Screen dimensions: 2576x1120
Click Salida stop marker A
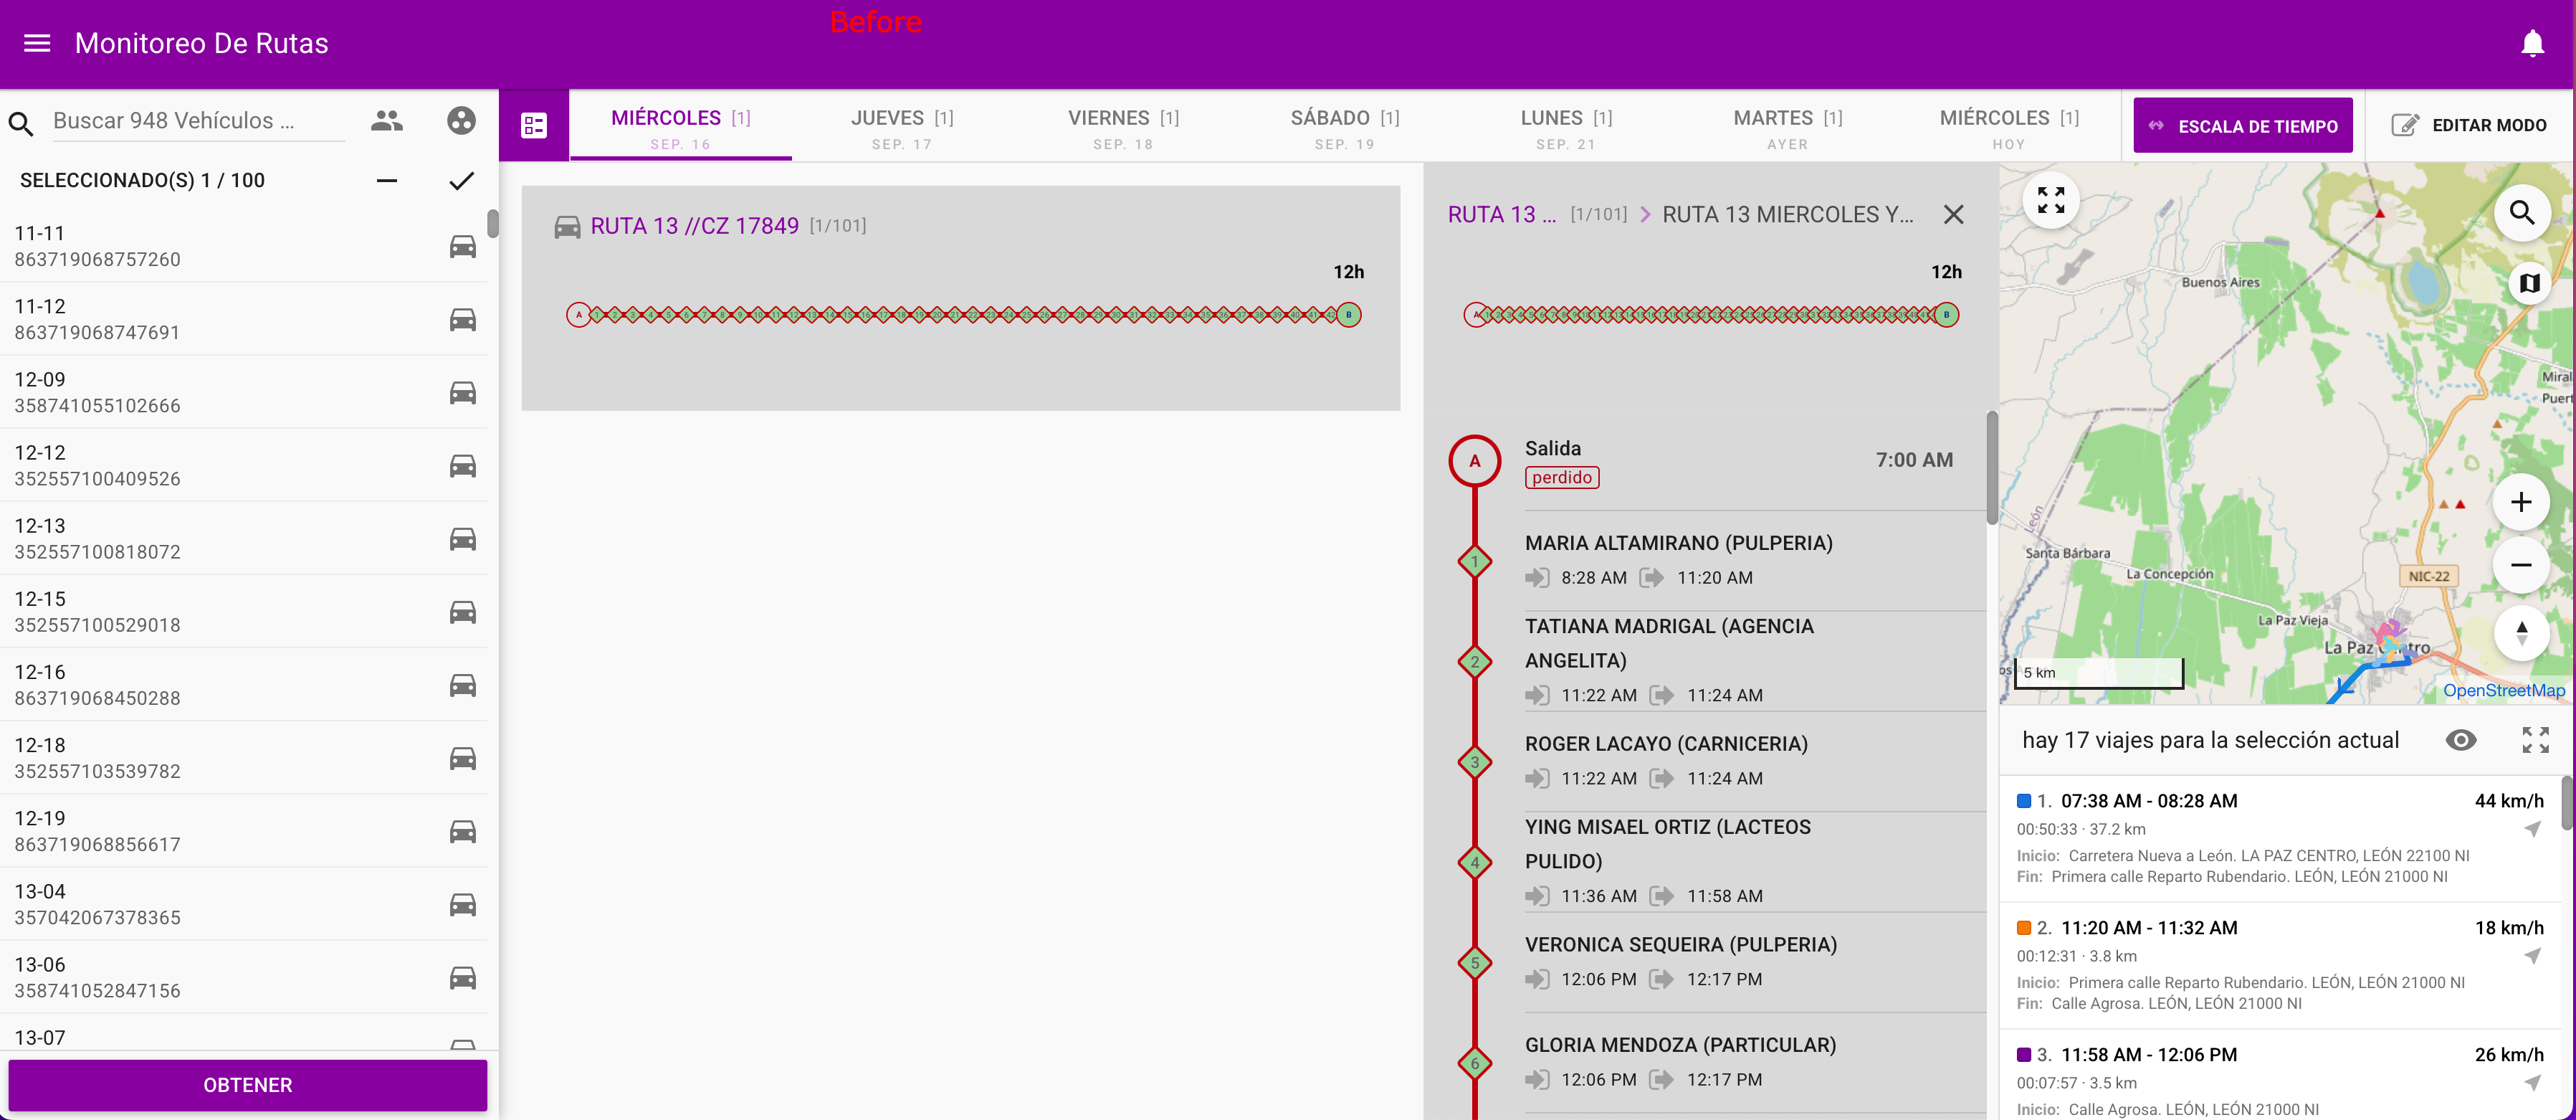1475,461
